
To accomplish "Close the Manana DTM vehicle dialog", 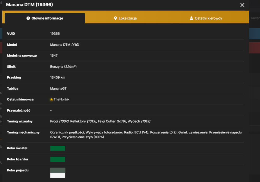I will pos(242,5).
